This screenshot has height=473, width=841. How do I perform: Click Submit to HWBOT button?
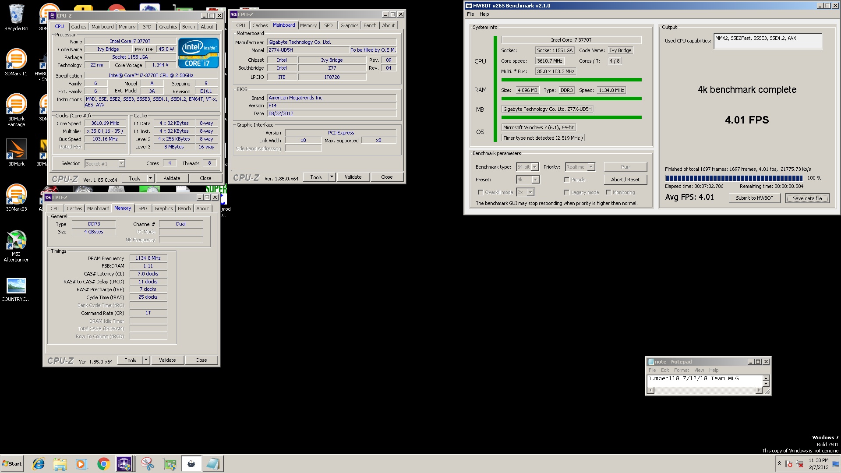pyautogui.click(x=754, y=198)
